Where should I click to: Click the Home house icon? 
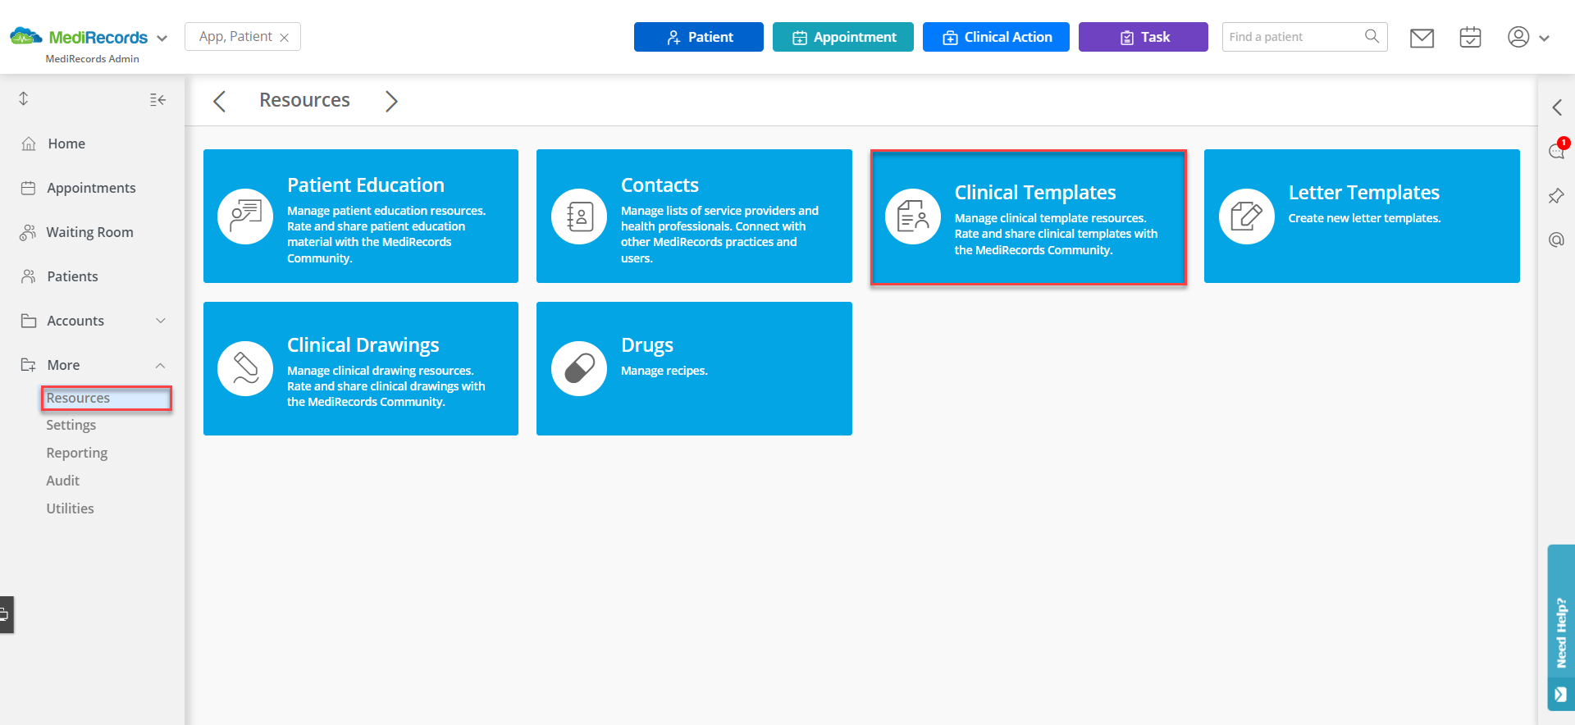pos(29,144)
